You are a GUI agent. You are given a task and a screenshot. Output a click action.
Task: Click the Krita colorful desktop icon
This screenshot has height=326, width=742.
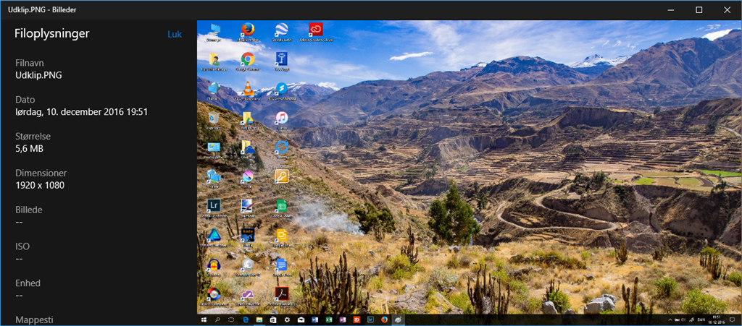pyautogui.click(x=248, y=176)
